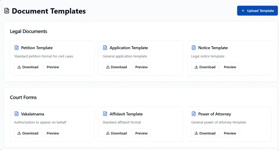Click the plus icon in Upload Template
The width and height of the screenshot is (279, 150).
click(243, 11)
